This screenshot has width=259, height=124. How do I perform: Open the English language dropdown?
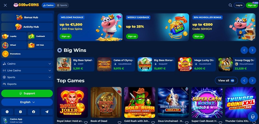(x=27, y=102)
